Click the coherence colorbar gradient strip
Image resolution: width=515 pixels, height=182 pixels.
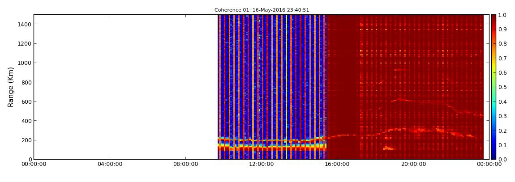pos(494,87)
